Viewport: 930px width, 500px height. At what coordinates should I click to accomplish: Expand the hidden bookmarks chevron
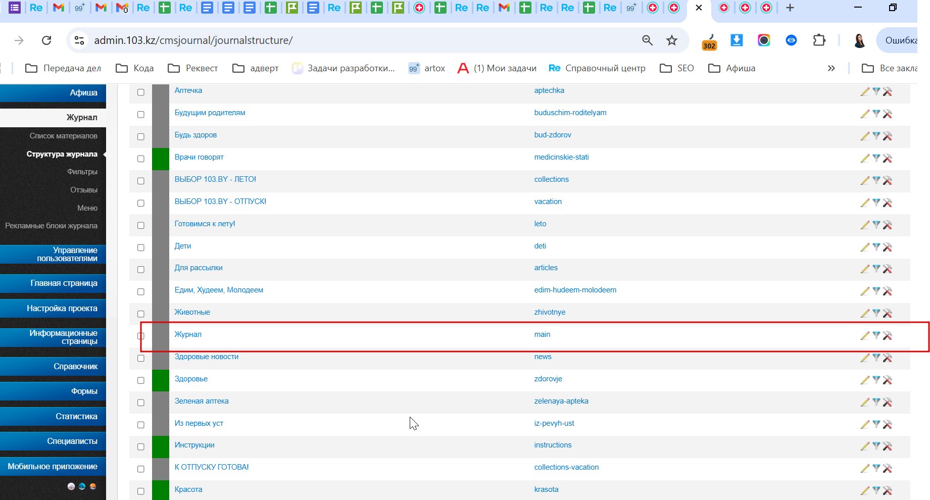[x=831, y=68]
